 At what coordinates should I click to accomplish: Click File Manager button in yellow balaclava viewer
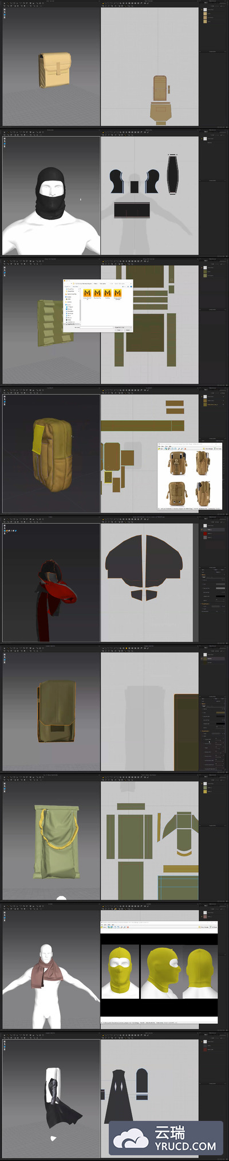coord(203,927)
